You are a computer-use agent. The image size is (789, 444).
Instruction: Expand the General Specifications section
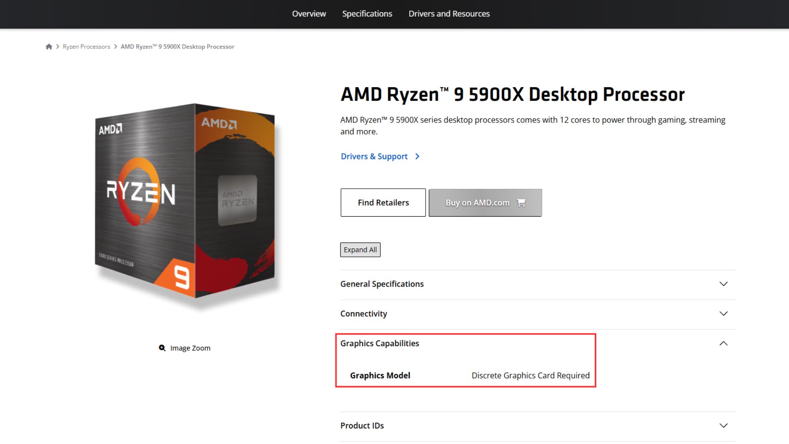coord(538,284)
